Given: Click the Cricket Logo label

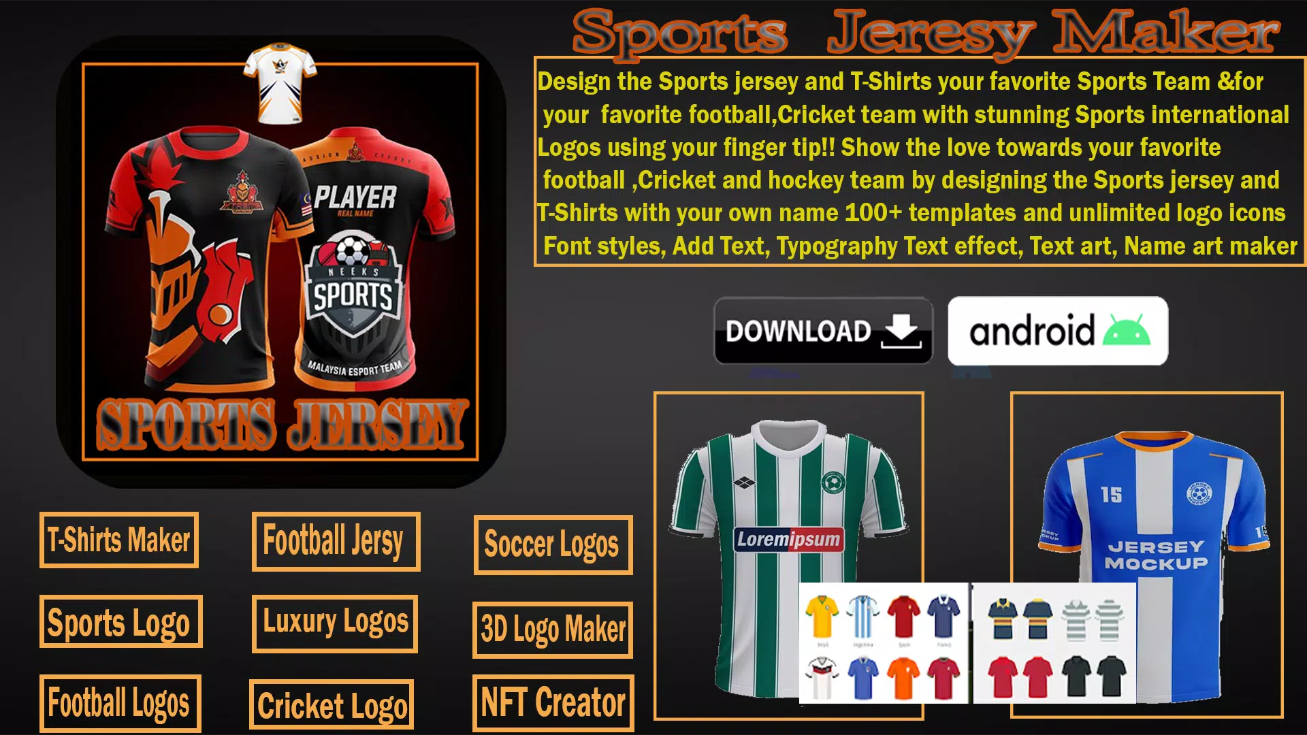Looking at the screenshot, I should tap(332, 704).
